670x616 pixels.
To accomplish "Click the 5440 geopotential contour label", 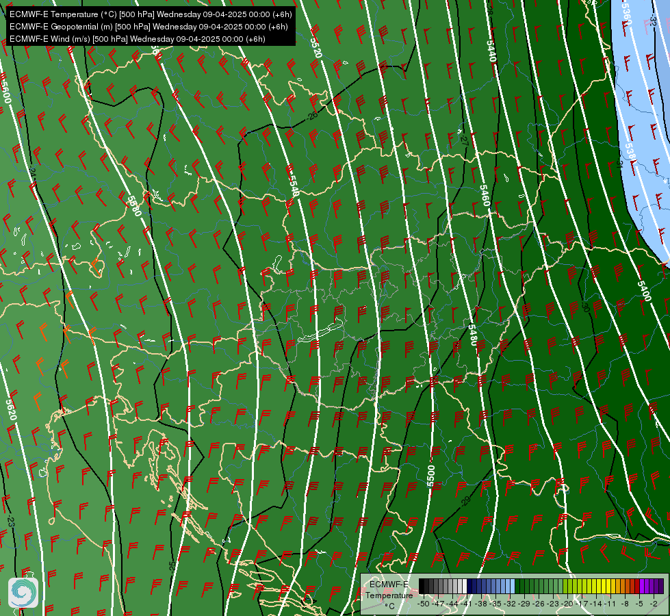I will point(491,51).
